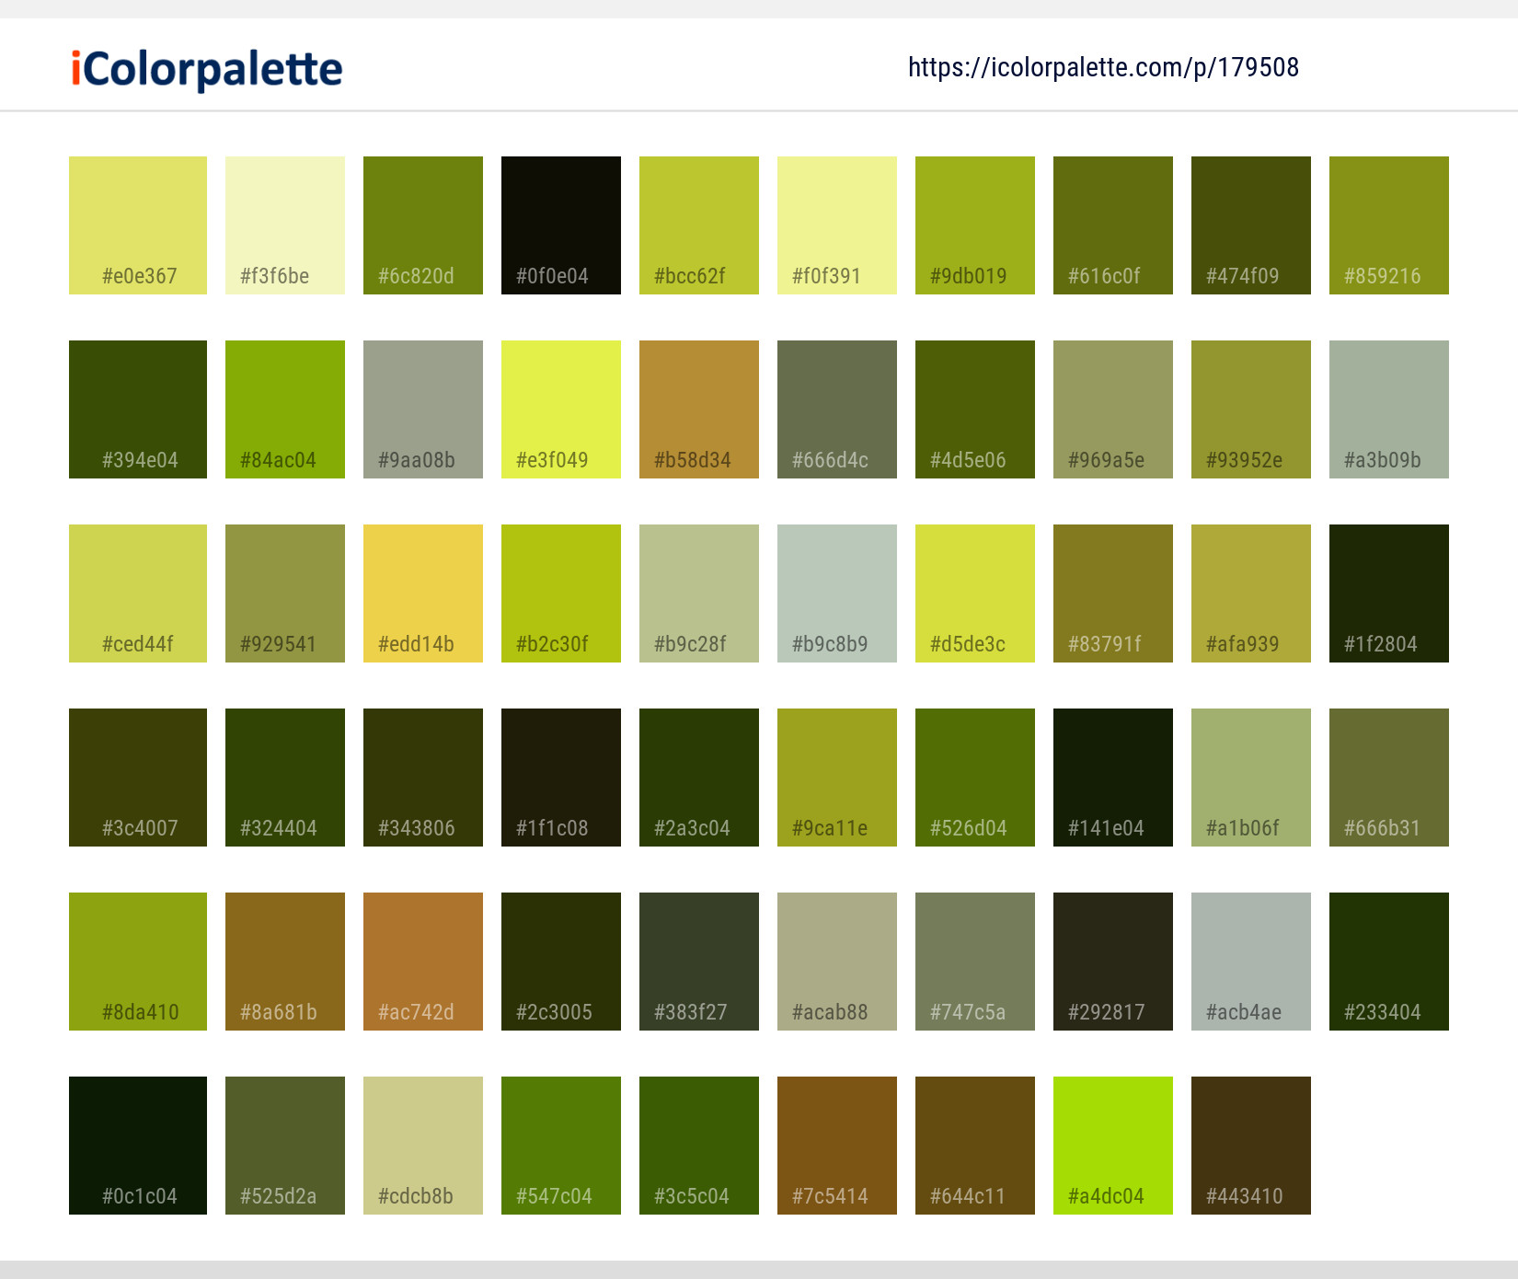This screenshot has height=1279, width=1518.
Task: Select the #859216 swatch
Action: 1389,225
